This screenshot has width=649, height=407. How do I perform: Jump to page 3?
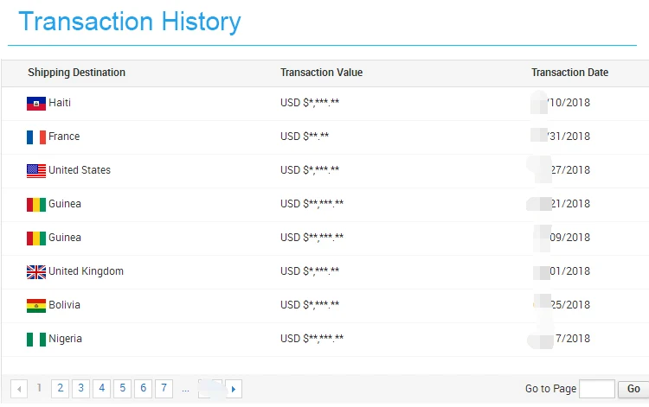coord(80,389)
